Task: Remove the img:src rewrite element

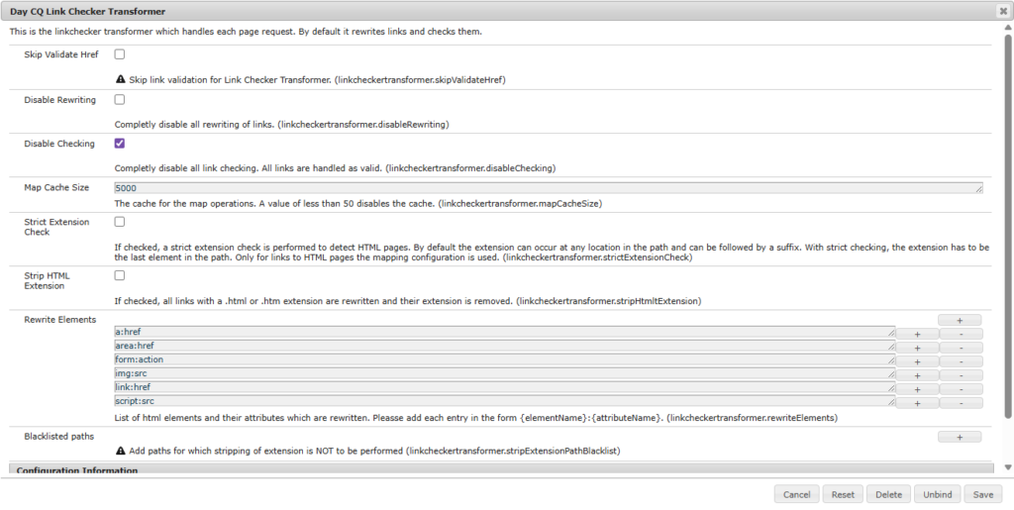Action: click(961, 375)
